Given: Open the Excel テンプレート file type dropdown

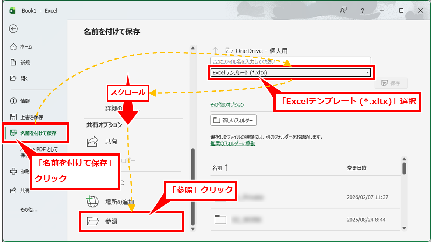Looking at the screenshot, I should (291, 73).
